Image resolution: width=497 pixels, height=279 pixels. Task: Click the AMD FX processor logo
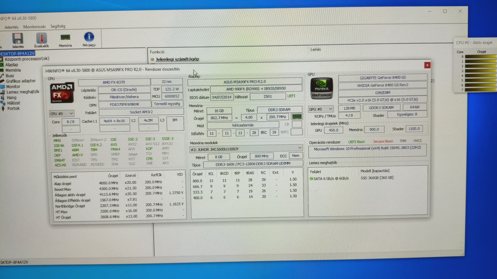(62, 93)
